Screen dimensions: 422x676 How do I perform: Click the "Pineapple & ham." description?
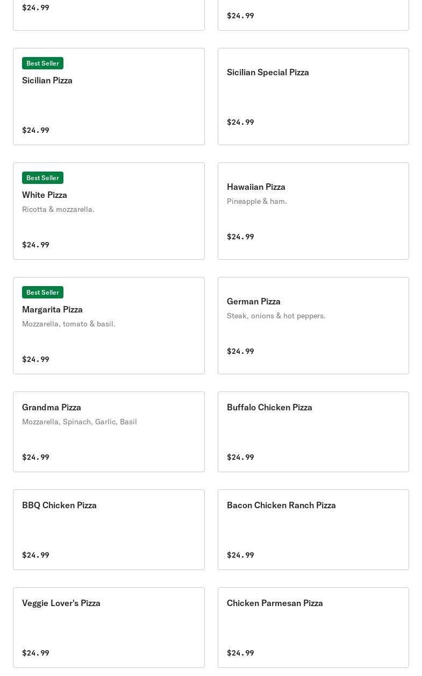pos(257,201)
